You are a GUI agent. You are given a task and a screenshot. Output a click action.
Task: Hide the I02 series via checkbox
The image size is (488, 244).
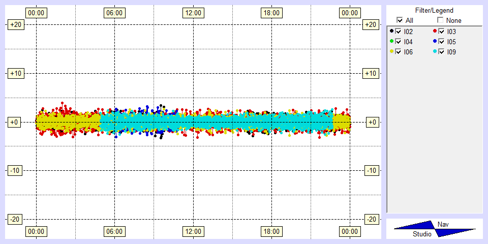(x=398, y=32)
